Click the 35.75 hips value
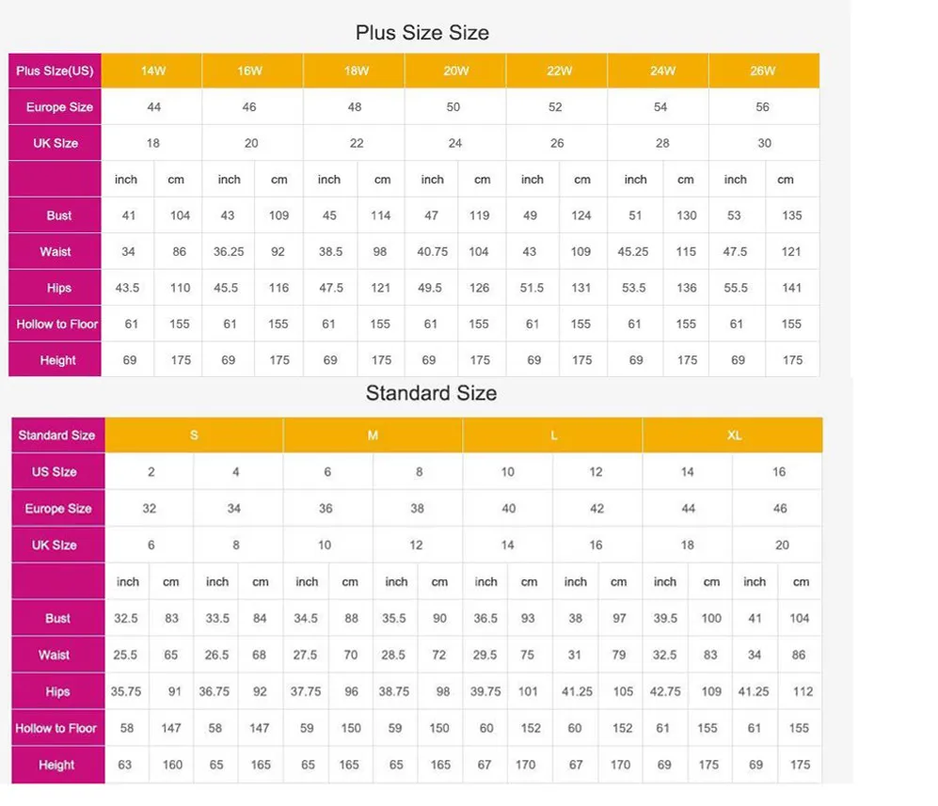The width and height of the screenshot is (938, 806). tap(126, 692)
